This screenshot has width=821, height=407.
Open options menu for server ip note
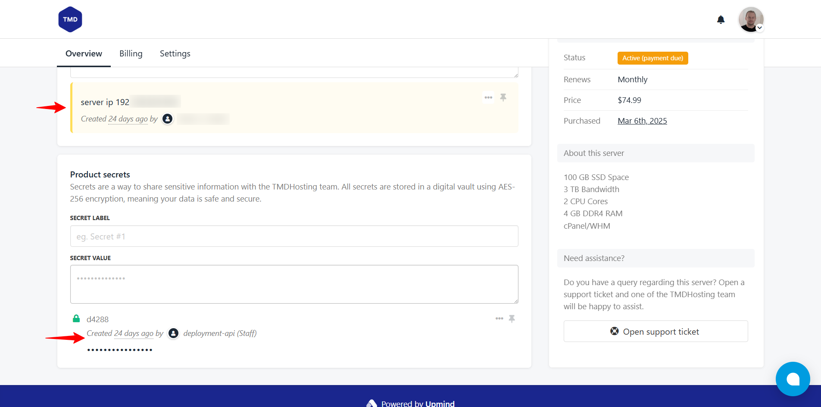(488, 97)
